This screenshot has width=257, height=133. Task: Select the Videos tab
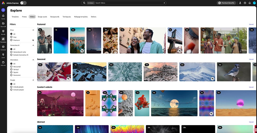(x=32, y=17)
